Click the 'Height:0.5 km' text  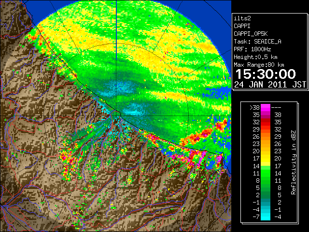coord(255,57)
